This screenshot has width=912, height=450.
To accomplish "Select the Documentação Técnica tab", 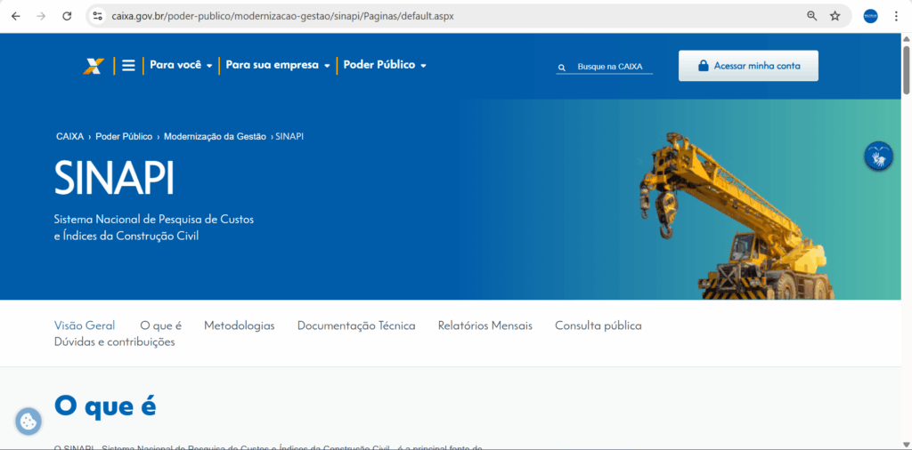I will pyautogui.click(x=356, y=325).
